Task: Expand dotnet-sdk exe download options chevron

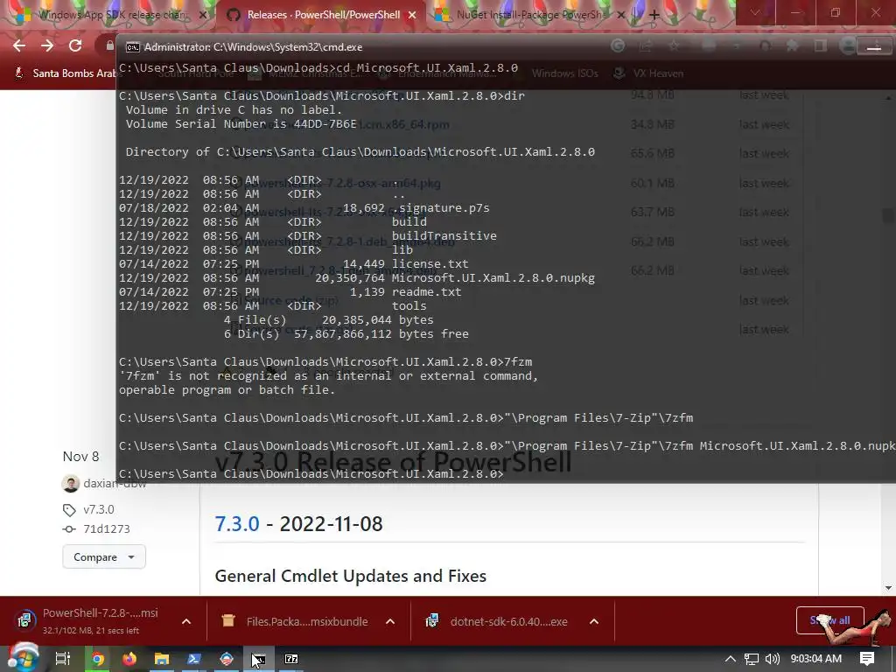Action: (x=594, y=621)
